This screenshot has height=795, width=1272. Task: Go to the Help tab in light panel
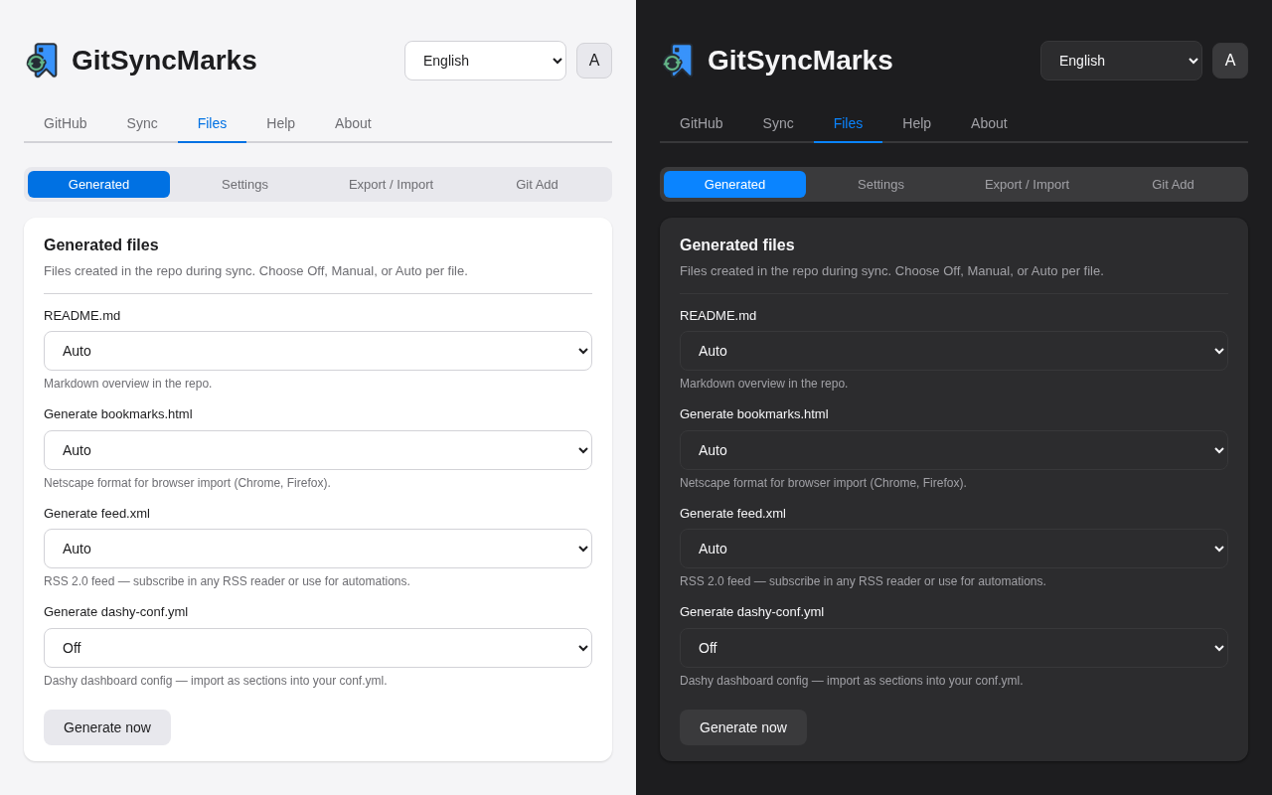point(280,123)
